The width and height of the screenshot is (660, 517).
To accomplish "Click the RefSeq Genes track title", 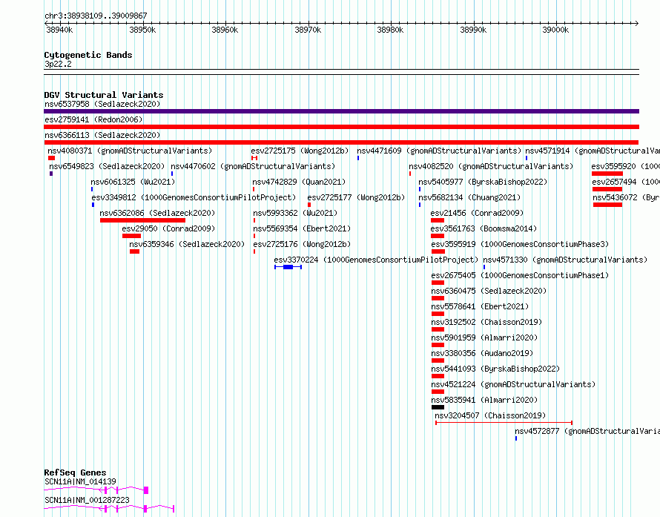I will click(x=75, y=472).
